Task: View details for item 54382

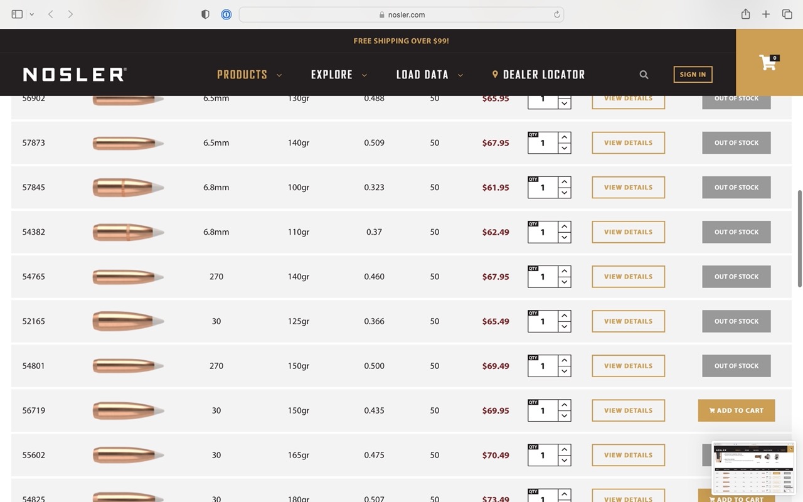Action: [628, 232]
